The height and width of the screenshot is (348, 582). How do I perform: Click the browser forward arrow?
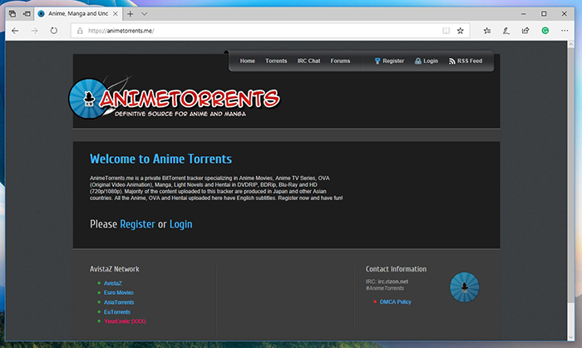point(35,31)
